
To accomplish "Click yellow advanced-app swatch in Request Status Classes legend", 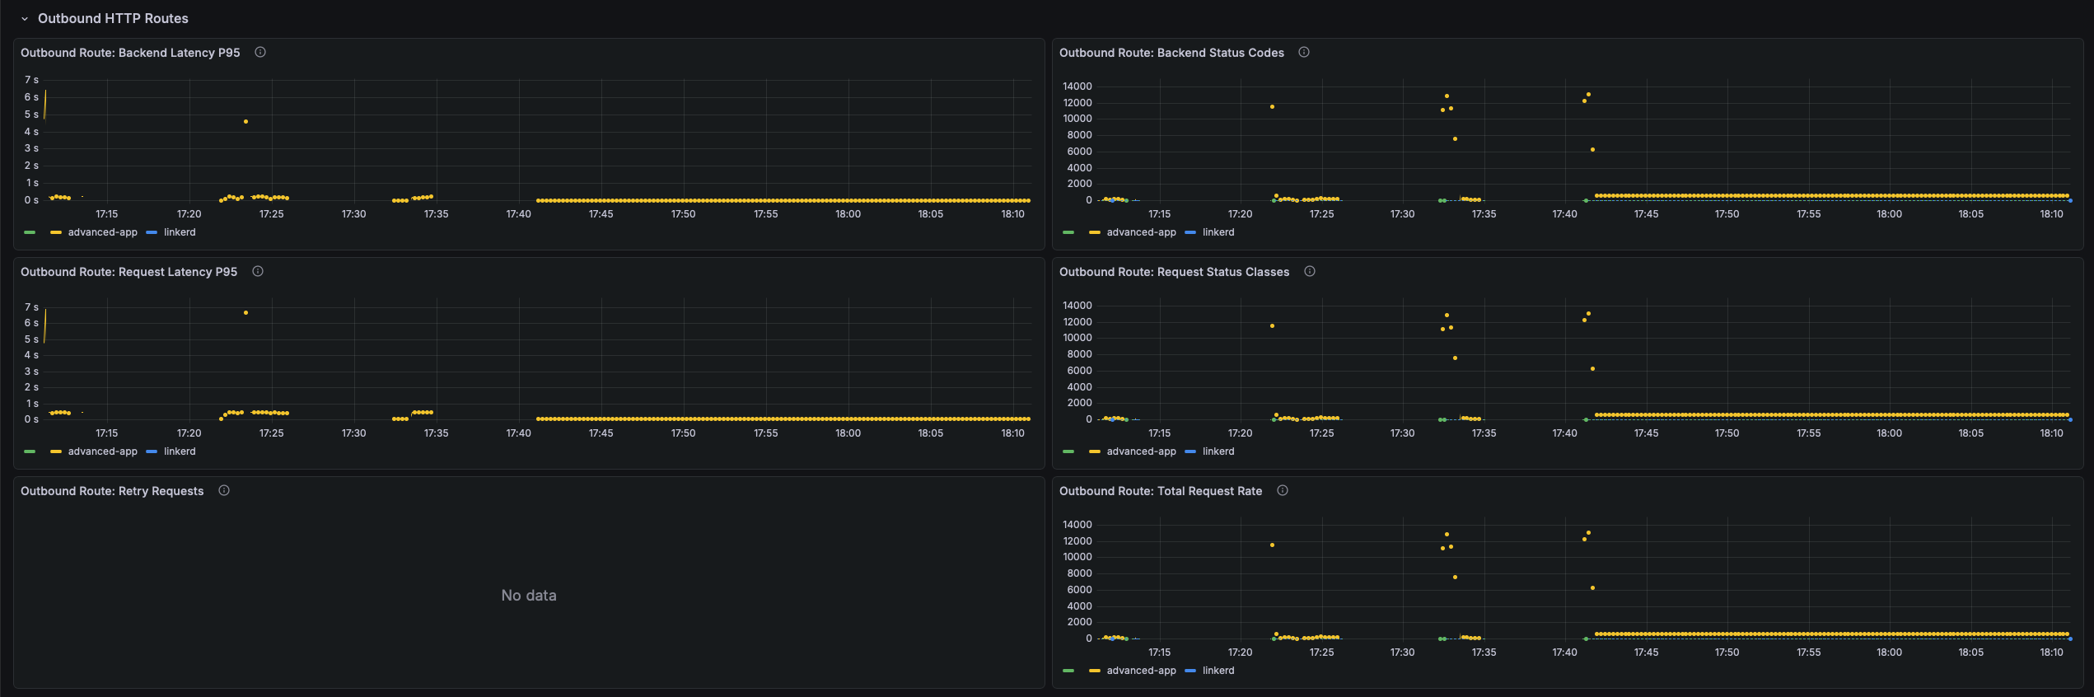I will click(x=1094, y=451).
